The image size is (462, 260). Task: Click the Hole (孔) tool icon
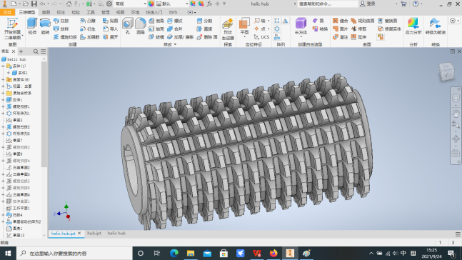[128, 26]
